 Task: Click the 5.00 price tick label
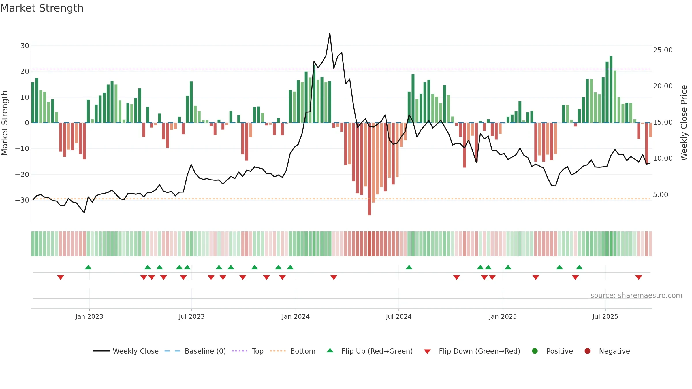(660, 194)
